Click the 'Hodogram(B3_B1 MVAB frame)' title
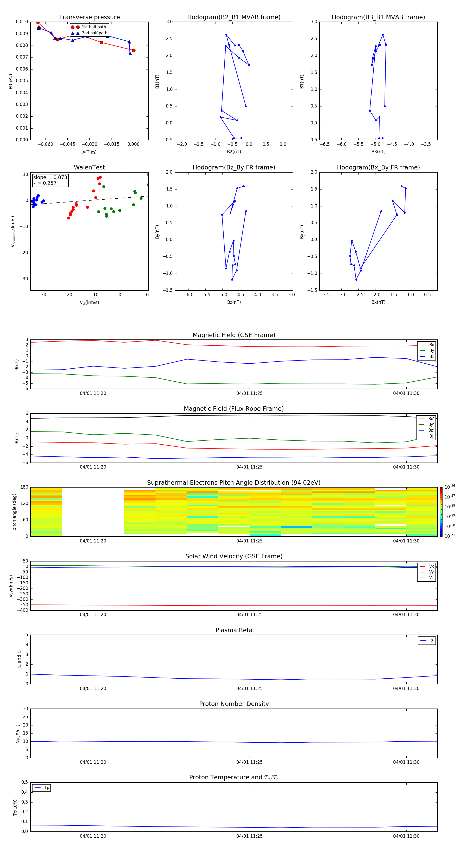 pyautogui.click(x=378, y=17)
